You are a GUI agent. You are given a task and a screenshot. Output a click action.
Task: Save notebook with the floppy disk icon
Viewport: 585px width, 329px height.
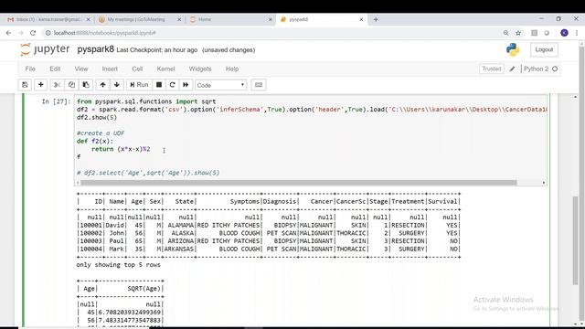pyautogui.click(x=25, y=85)
